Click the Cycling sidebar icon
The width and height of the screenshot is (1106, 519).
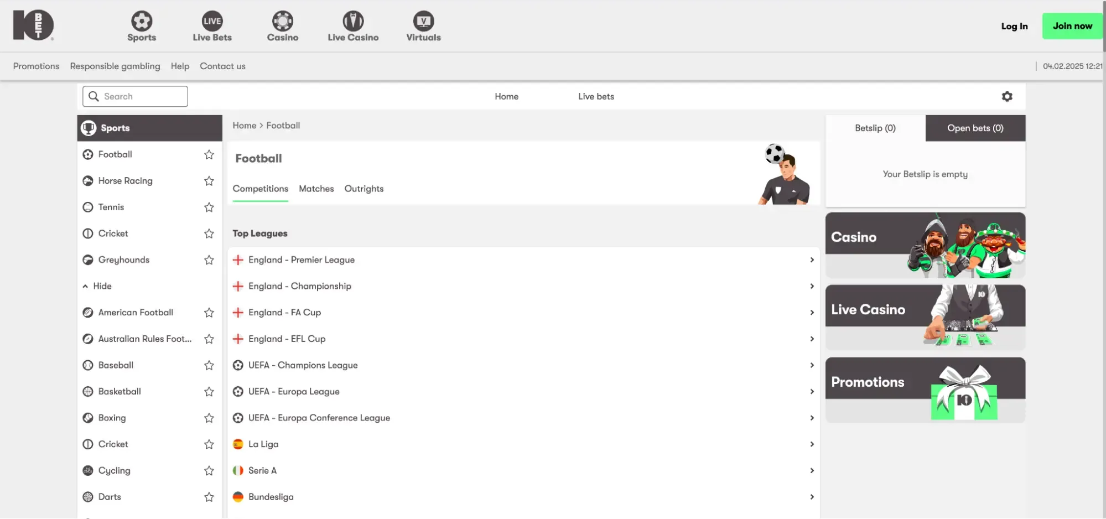(x=88, y=471)
